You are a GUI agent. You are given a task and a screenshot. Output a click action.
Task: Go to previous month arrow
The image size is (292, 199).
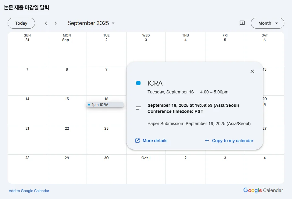[46, 23]
